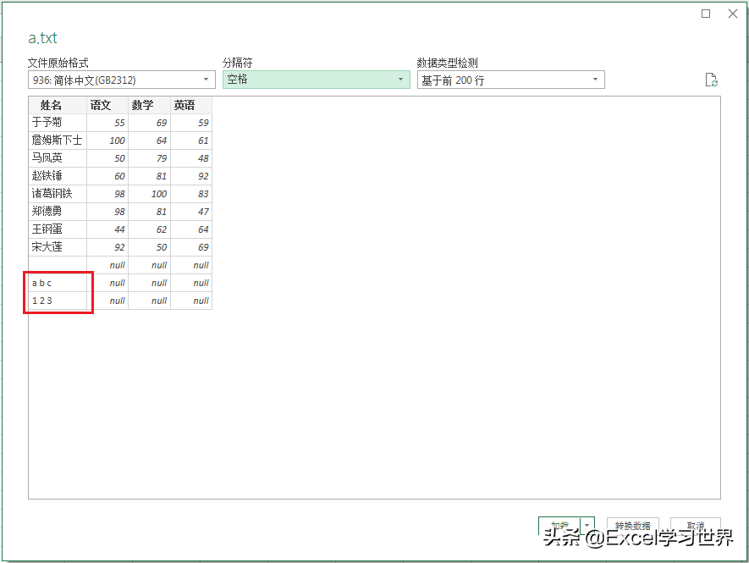Click the 加载 load button
Screen dimensions: 749x563
point(560,526)
